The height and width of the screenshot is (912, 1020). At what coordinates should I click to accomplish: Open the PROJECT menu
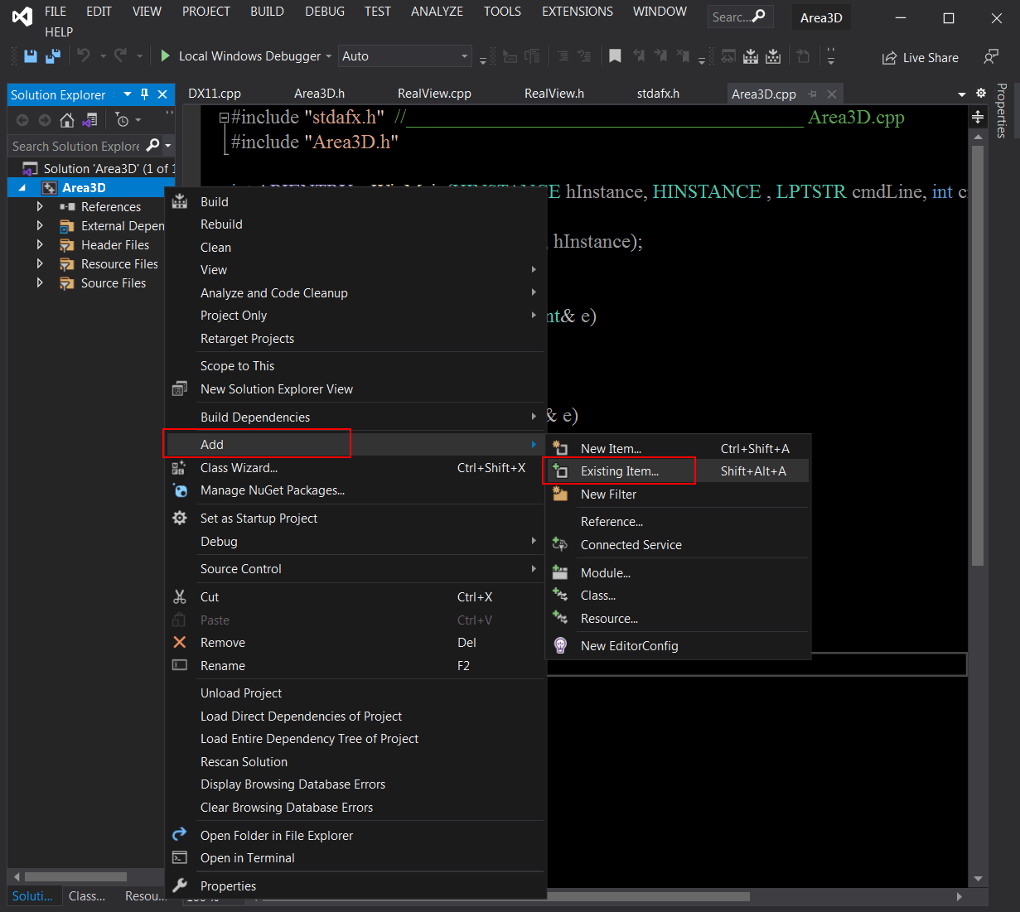pos(206,12)
